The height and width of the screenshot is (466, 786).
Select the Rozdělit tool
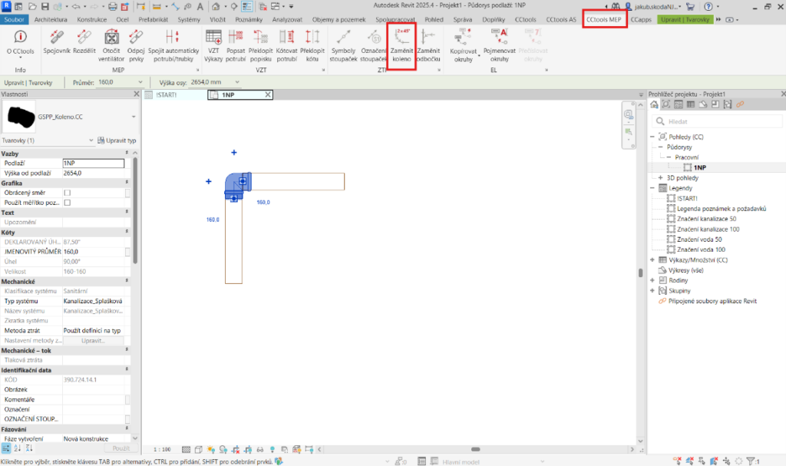coord(84,42)
